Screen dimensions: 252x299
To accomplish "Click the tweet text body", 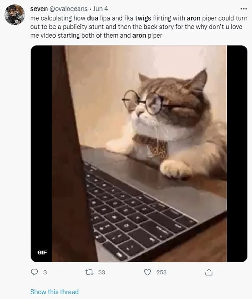I will [139, 27].
